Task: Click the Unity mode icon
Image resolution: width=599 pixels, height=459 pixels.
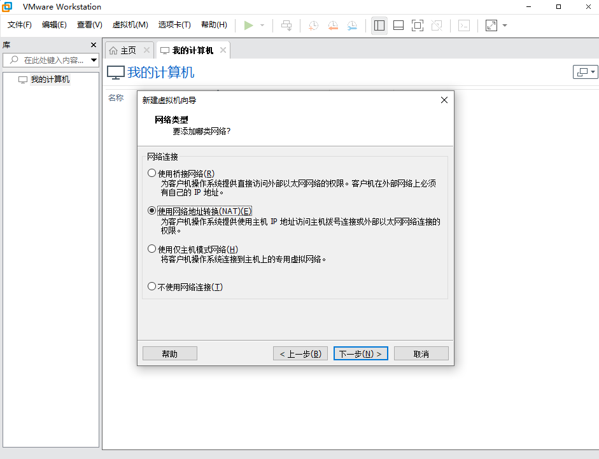Action: (x=437, y=25)
